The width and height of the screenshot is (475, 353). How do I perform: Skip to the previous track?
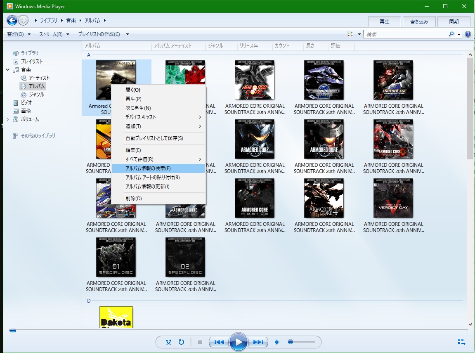click(x=219, y=342)
